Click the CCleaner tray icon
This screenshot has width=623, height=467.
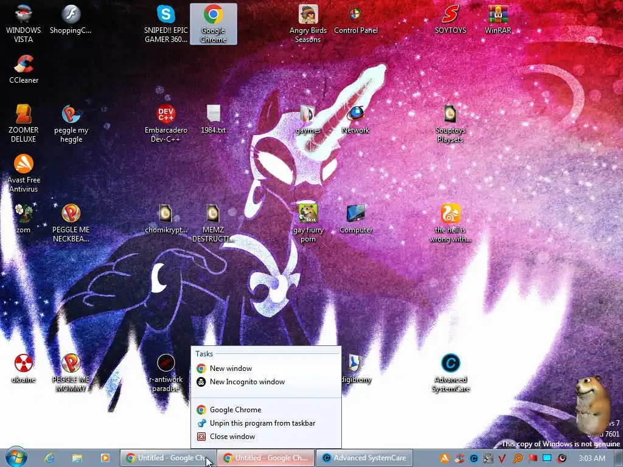(x=459, y=458)
